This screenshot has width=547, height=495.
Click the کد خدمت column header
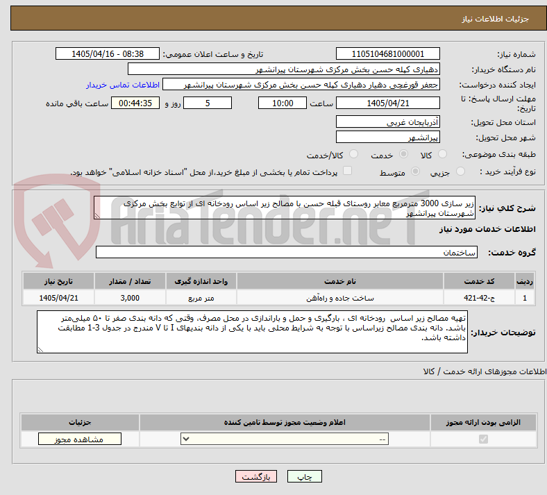480,281
